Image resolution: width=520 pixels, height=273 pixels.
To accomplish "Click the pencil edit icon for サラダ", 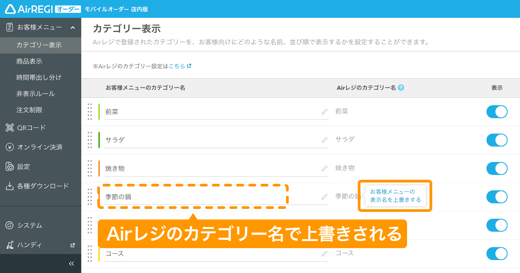I will pos(324,140).
